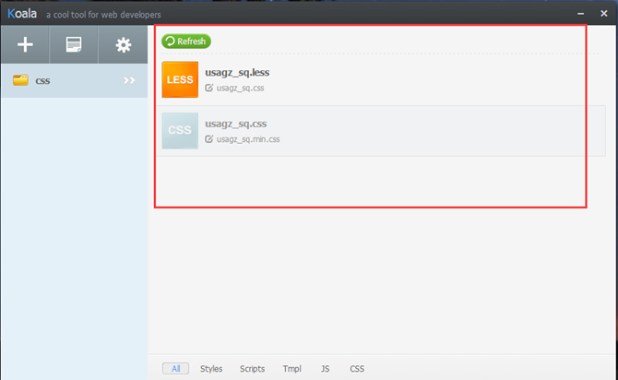Edit output path icon beside usagz_sq.css output
The width and height of the screenshot is (618, 380).
(x=208, y=88)
